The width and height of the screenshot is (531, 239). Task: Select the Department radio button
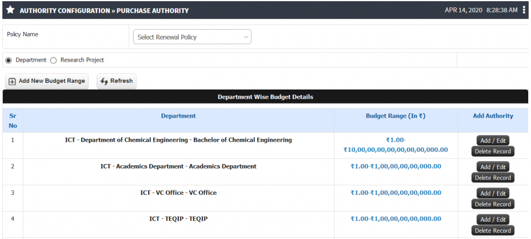(x=9, y=60)
